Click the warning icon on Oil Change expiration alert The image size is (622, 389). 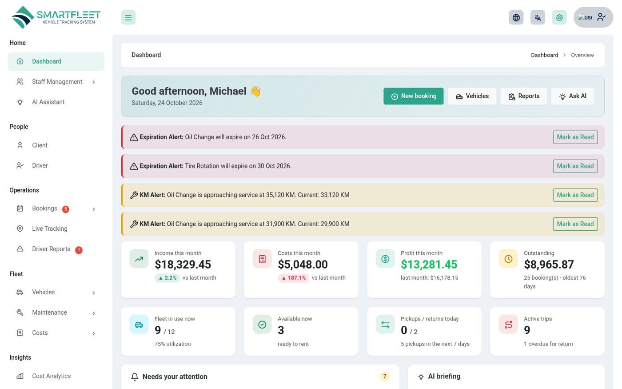pyautogui.click(x=134, y=137)
